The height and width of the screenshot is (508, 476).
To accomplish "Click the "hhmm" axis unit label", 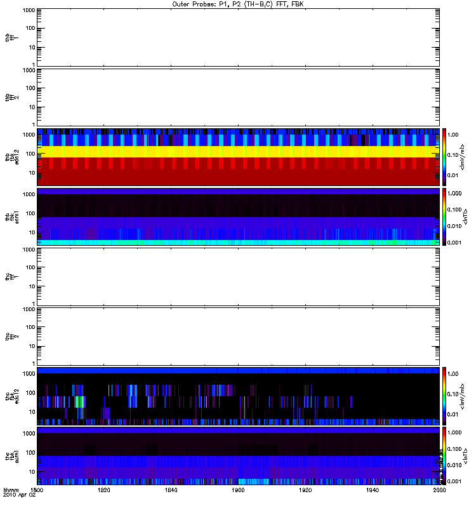I will pyautogui.click(x=11, y=490).
